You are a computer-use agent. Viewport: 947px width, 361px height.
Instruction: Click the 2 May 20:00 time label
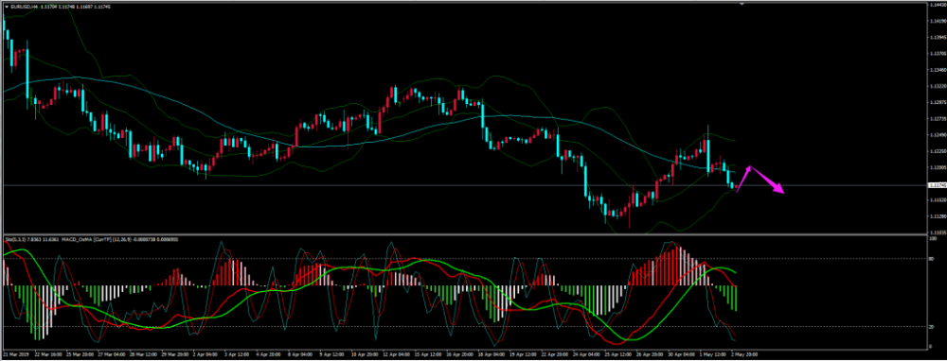(x=744, y=353)
